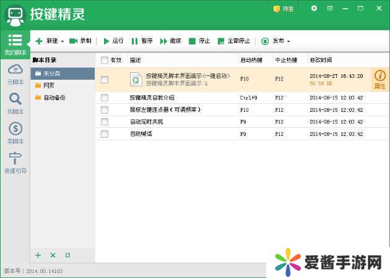Click the 运行 (Run) play icon
390x278 pixels.
pyautogui.click(x=106, y=41)
